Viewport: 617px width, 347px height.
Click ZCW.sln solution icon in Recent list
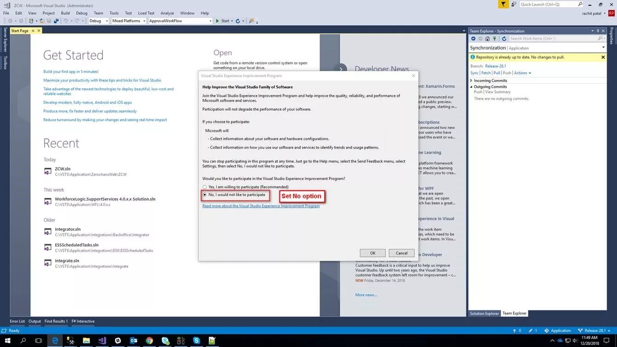(47, 171)
